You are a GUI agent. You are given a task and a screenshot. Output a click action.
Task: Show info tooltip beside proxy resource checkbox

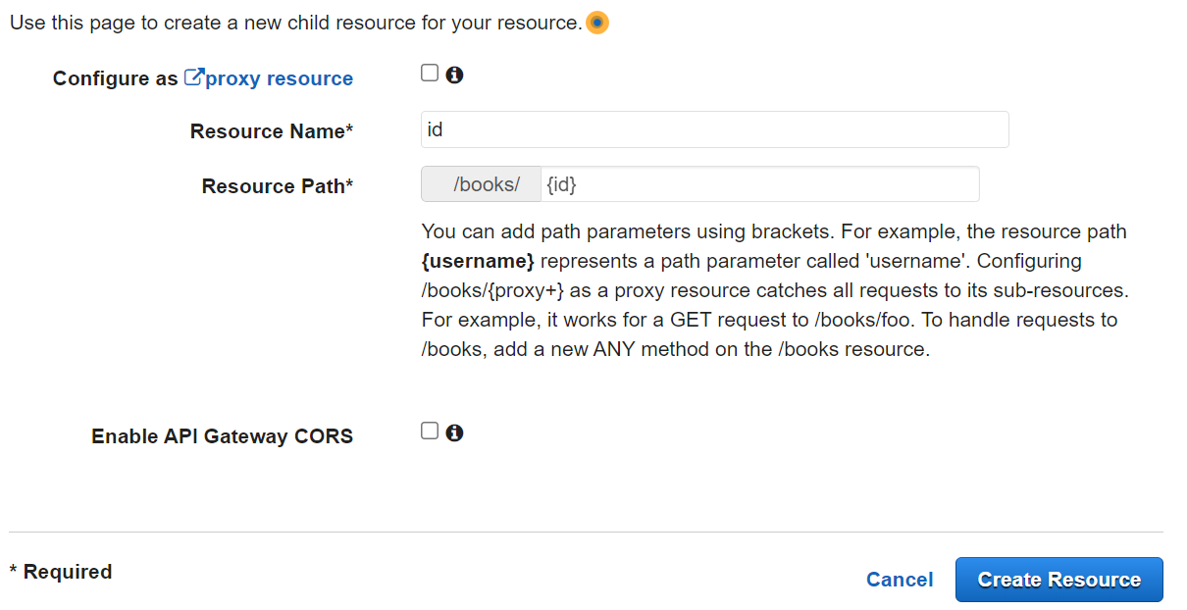point(454,74)
